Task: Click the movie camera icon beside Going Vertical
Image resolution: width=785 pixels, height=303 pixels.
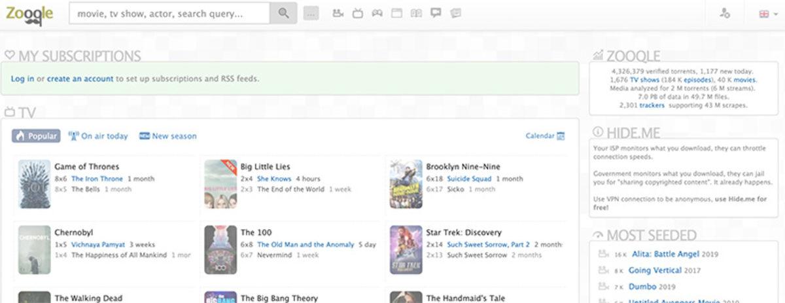Action: point(604,270)
